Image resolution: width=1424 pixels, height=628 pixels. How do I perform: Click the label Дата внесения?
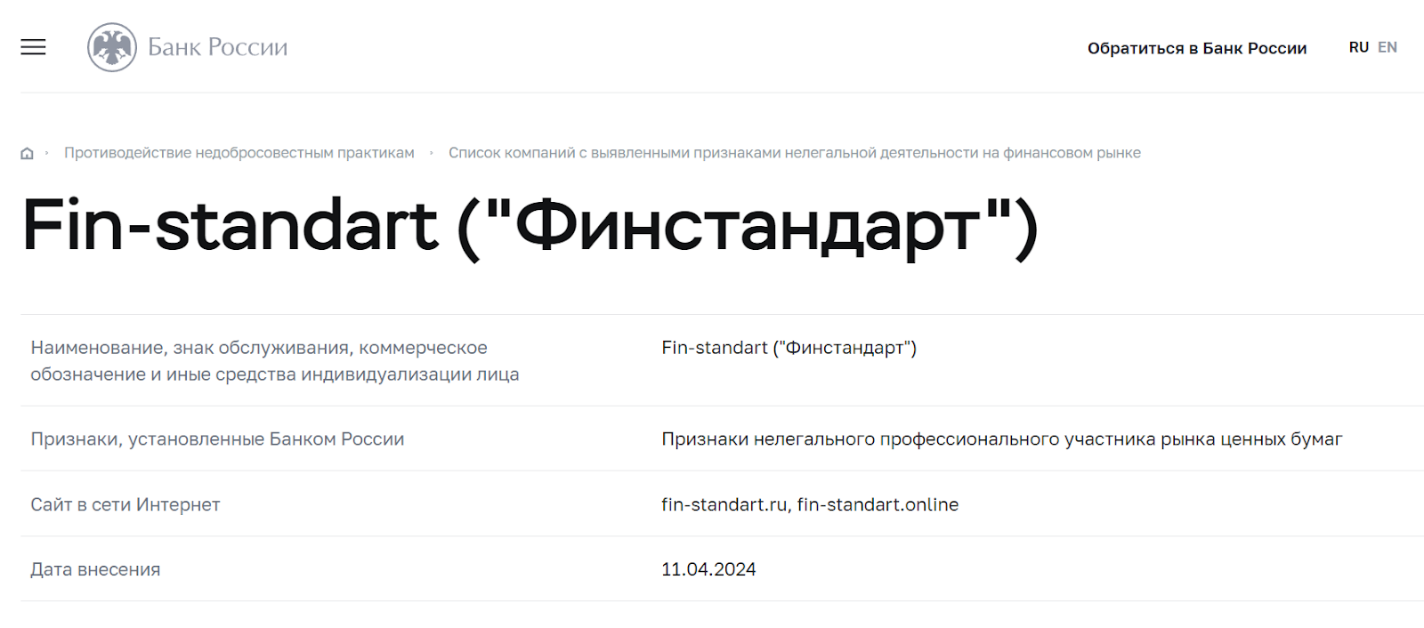pyautogui.click(x=95, y=569)
